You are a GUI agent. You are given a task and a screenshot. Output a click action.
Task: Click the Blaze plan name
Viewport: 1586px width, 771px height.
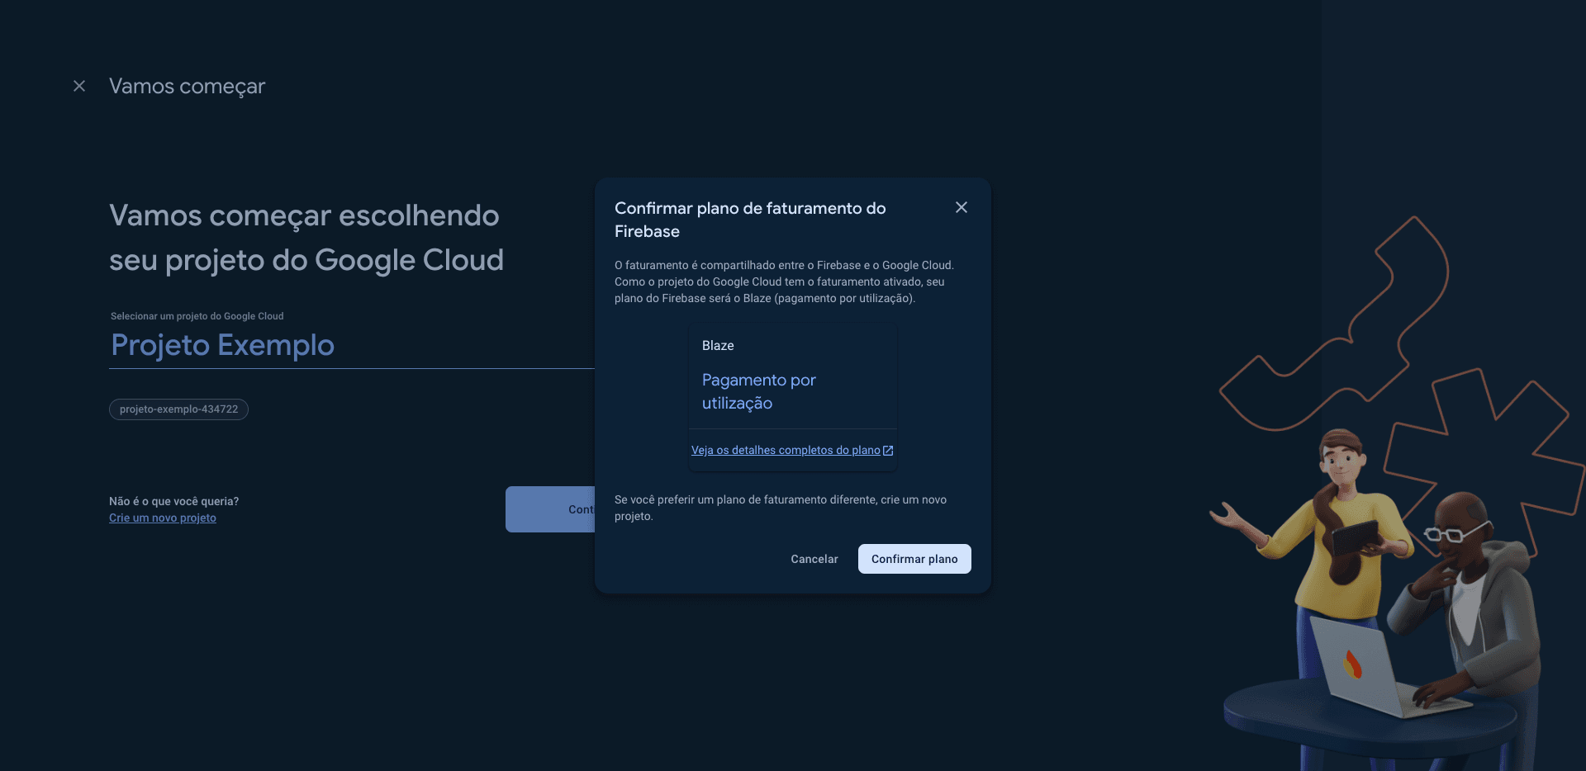tap(718, 345)
